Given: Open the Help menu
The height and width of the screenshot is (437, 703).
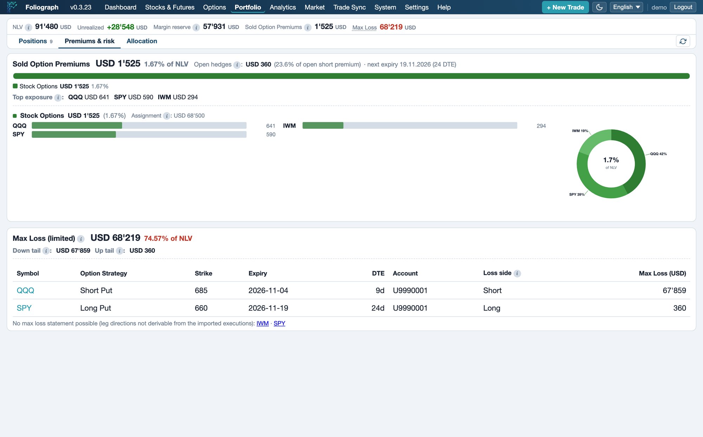Looking at the screenshot, I should coord(444,7).
